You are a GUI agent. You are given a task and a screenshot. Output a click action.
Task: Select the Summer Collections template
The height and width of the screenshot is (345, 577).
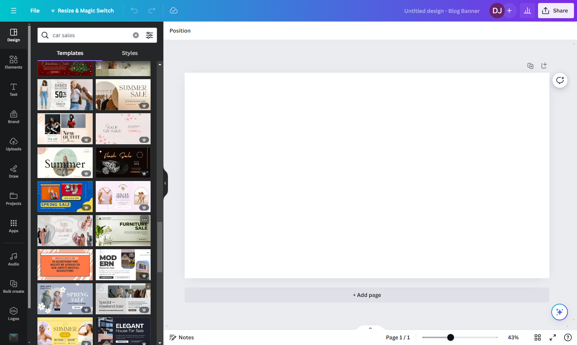(x=65, y=163)
